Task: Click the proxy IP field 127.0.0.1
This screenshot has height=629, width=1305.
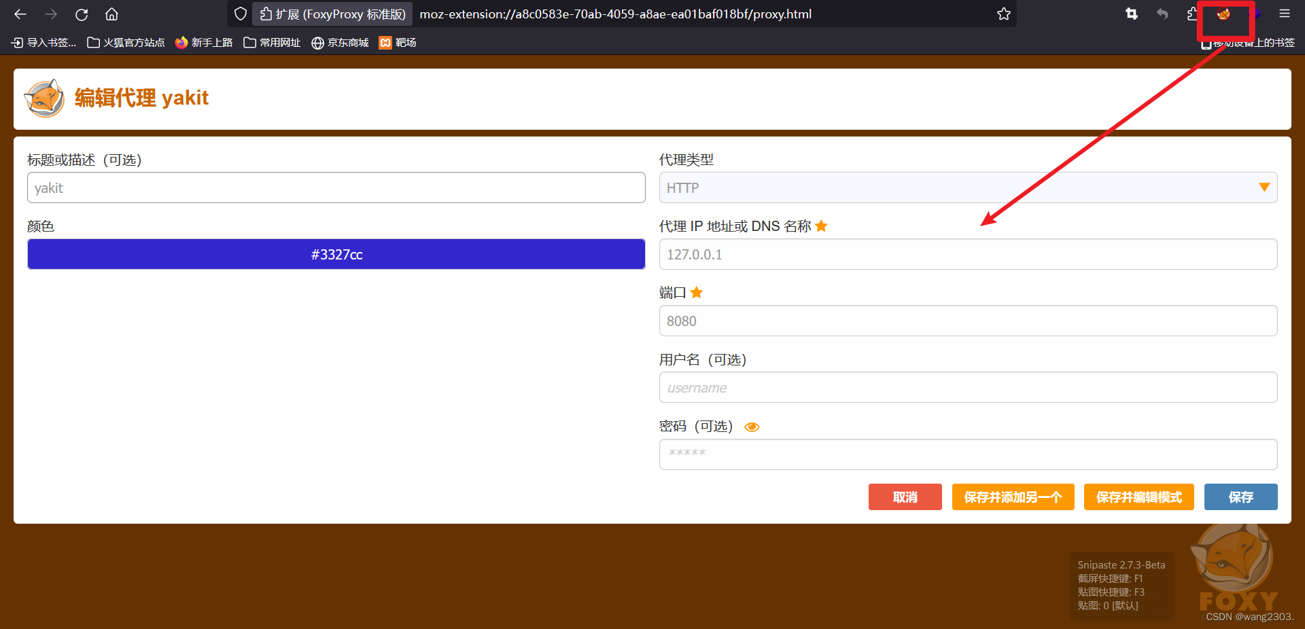Action: 969,254
